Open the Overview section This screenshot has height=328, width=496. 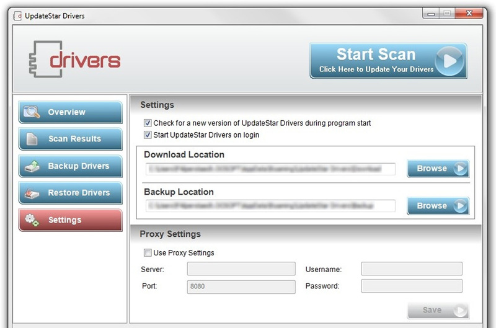tap(70, 112)
